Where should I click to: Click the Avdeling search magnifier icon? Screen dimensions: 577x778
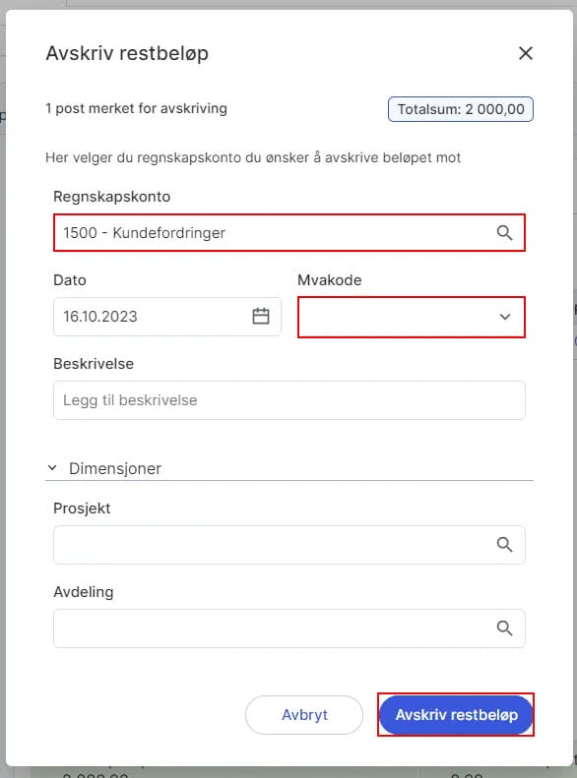[504, 628]
